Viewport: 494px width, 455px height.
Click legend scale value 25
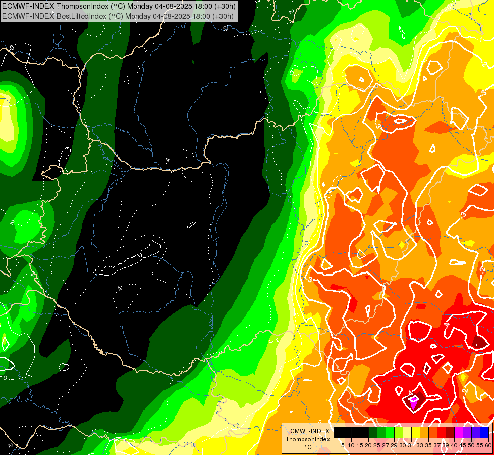pyautogui.click(x=377, y=445)
